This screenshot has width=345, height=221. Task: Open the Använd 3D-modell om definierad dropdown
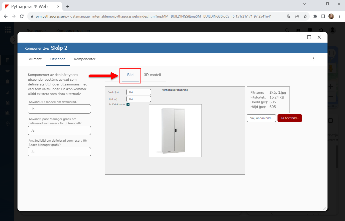point(59,109)
